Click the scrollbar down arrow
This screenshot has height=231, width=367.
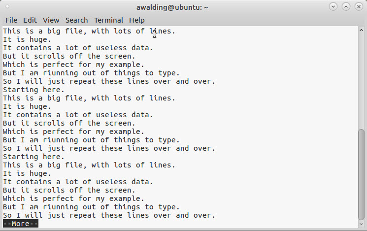tap(362, 225)
